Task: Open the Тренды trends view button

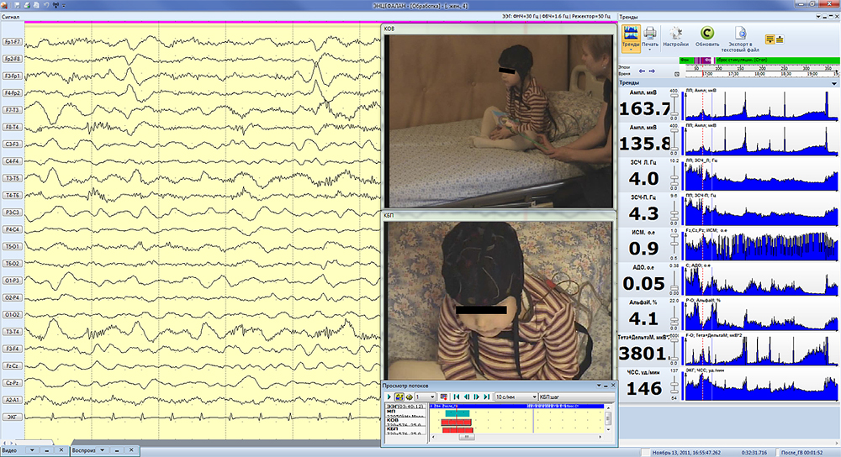Action: pyautogui.click(x=631, y=39)
